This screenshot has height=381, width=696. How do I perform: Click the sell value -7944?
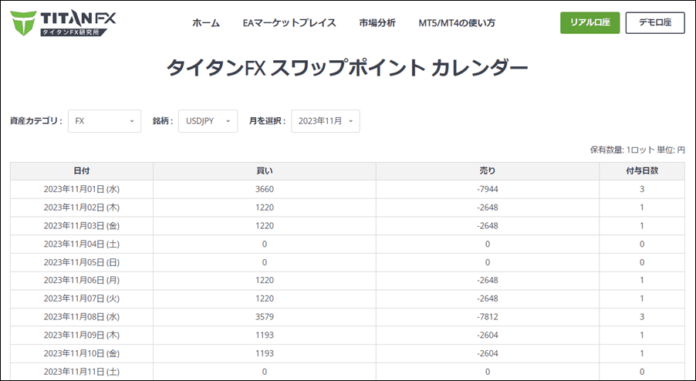coord(487,189)
